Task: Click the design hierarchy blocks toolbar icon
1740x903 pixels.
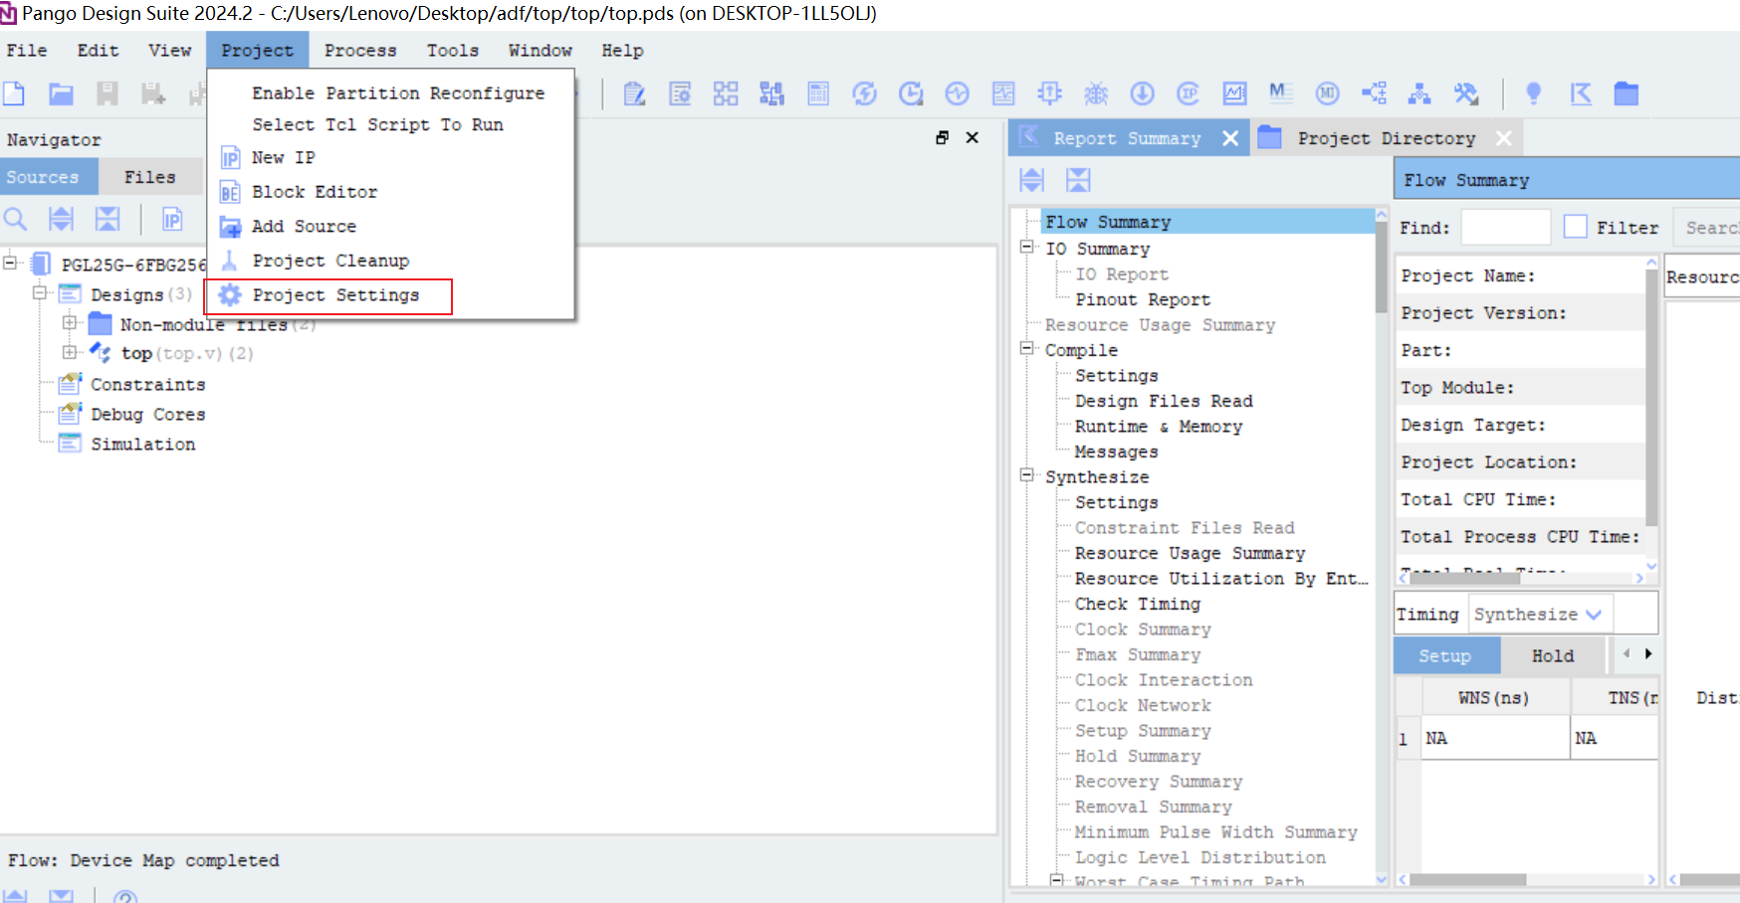Action: pos(771,93)
